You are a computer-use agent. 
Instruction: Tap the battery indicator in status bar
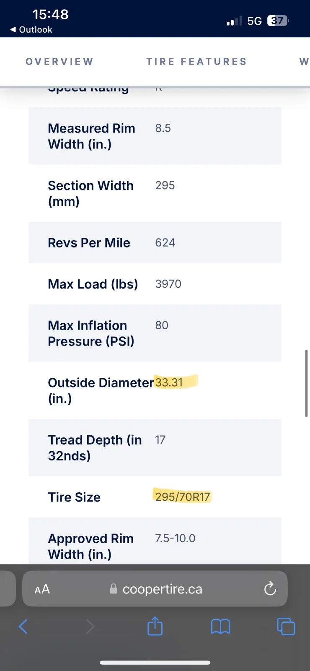[278, 21]
